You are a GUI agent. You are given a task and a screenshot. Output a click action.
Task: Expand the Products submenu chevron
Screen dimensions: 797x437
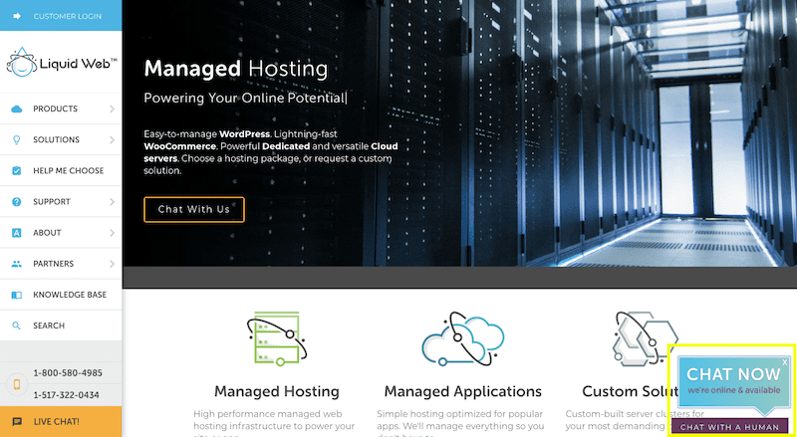tap(112, 109)
